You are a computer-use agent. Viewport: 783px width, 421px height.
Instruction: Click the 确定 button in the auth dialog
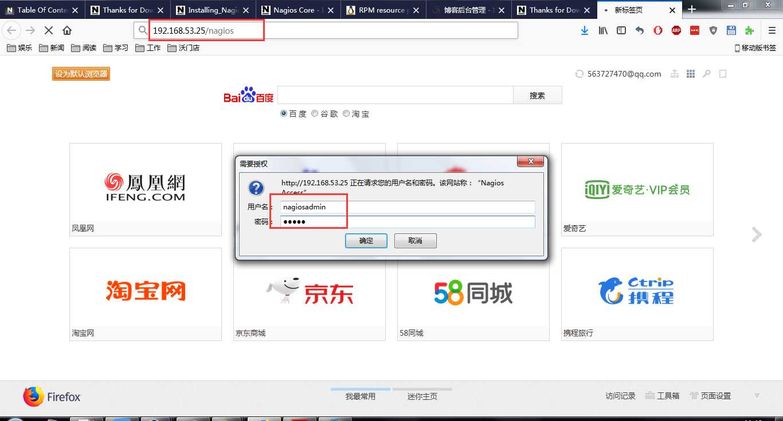366,241
